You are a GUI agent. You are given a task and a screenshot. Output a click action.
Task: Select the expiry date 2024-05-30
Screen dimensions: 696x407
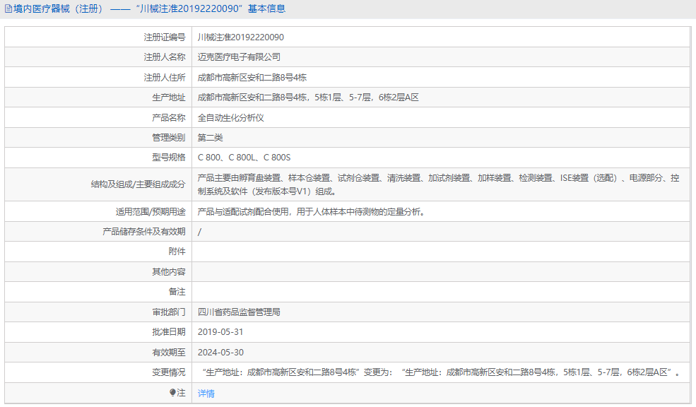[x=220, y=353]
